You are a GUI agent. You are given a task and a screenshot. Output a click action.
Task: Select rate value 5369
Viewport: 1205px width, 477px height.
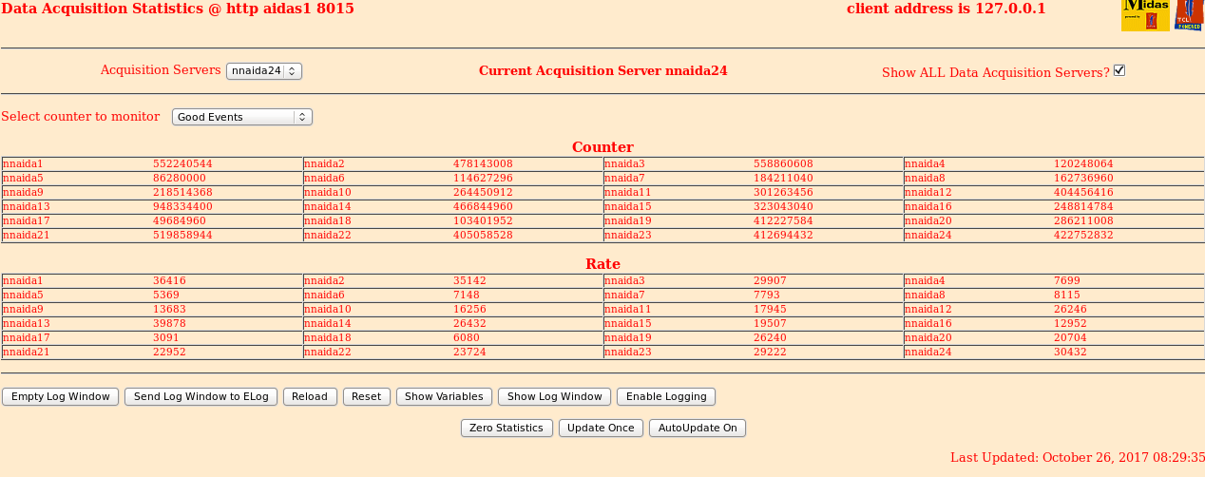pos(166,295)
